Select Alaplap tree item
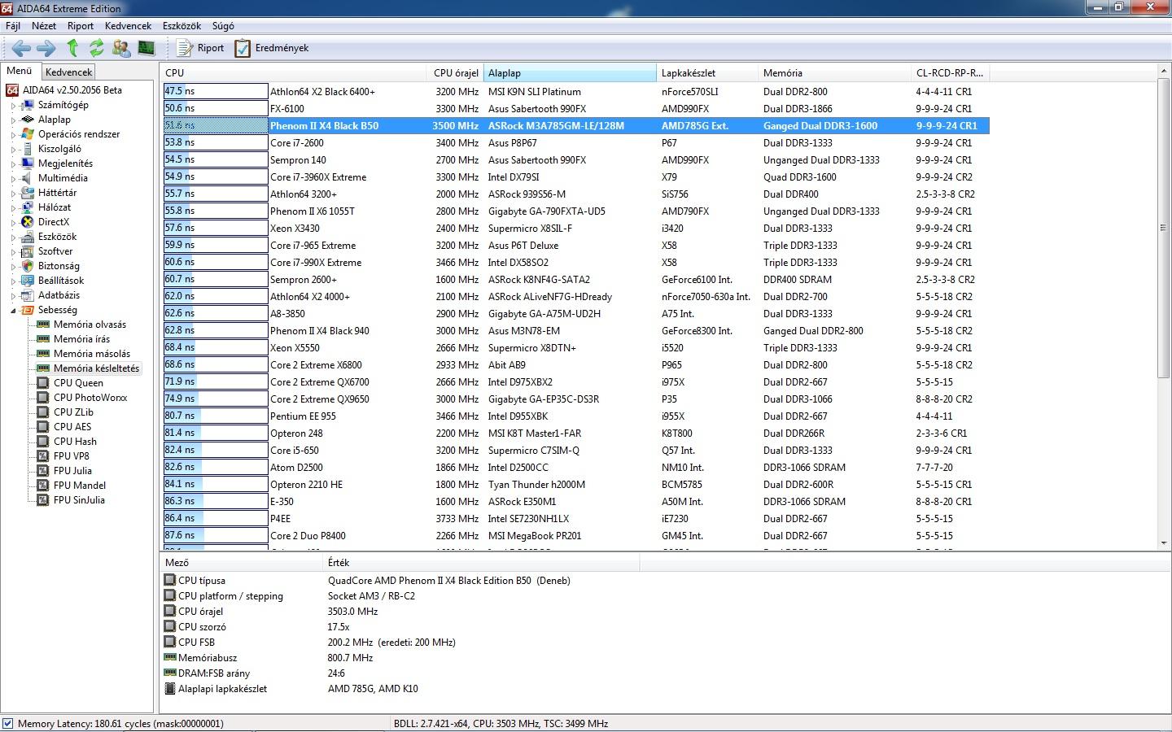The height and width of the screenshot is (732, 1172). click(x=54, y=120)
